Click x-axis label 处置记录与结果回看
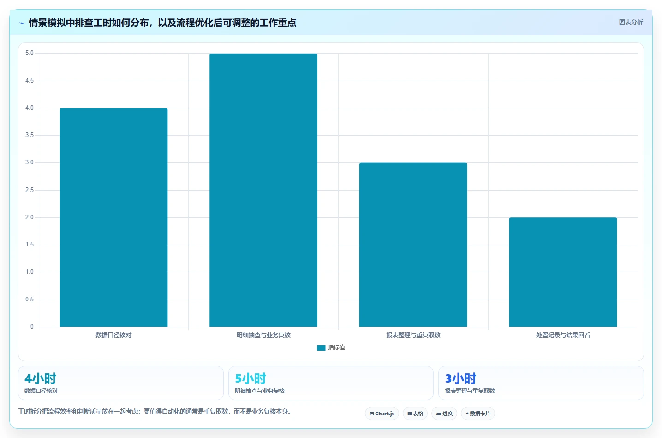The image size is (662, 438). click(563, 335)
